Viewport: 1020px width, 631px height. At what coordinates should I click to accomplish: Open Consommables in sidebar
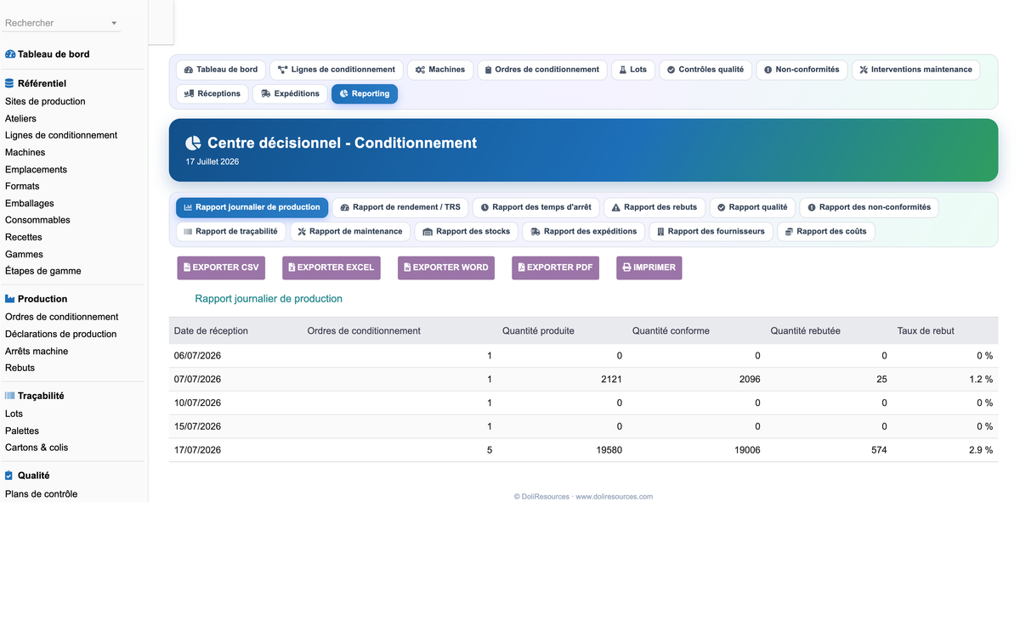click(x=37, y=220)
